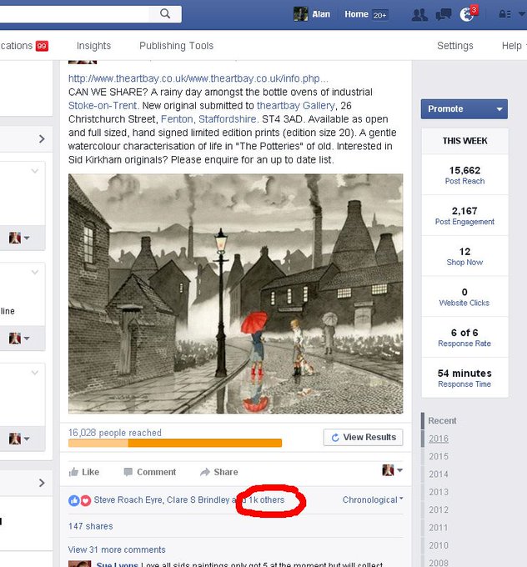Click Clare S Brindley name link
Image resolution: width=527 pixels, height=567 pixels.
198,499
